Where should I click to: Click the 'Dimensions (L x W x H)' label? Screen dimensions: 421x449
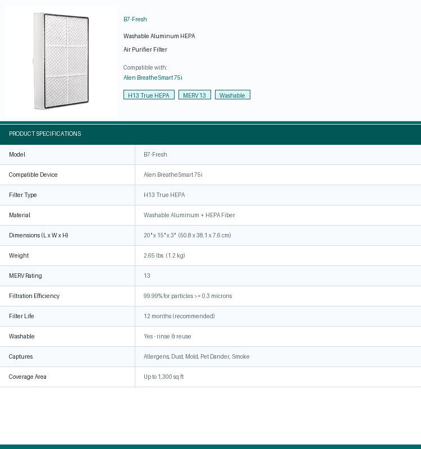click(39, 235)
